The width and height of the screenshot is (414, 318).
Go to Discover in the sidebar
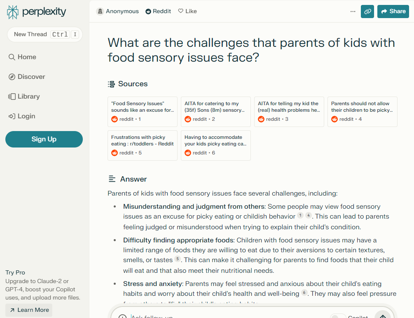pyautogui.click(x=27, y=76)
